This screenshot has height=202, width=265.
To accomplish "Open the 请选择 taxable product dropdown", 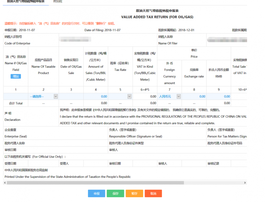I will 43,97.
